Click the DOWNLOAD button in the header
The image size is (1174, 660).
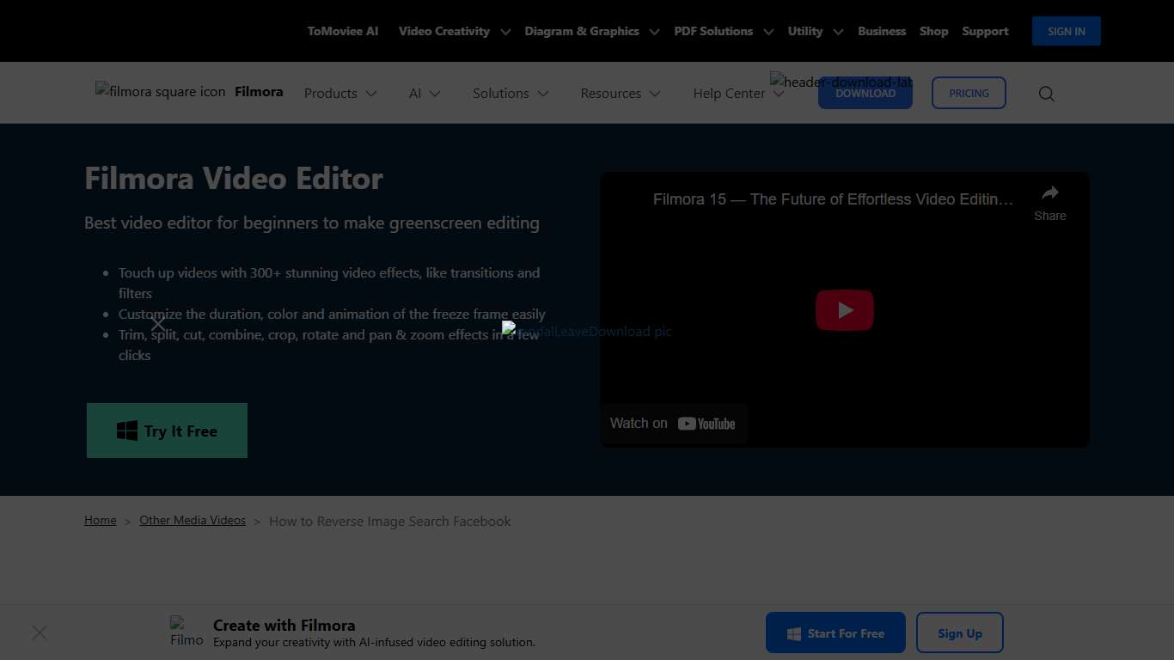pyautogui.click(x=865, y=93)
